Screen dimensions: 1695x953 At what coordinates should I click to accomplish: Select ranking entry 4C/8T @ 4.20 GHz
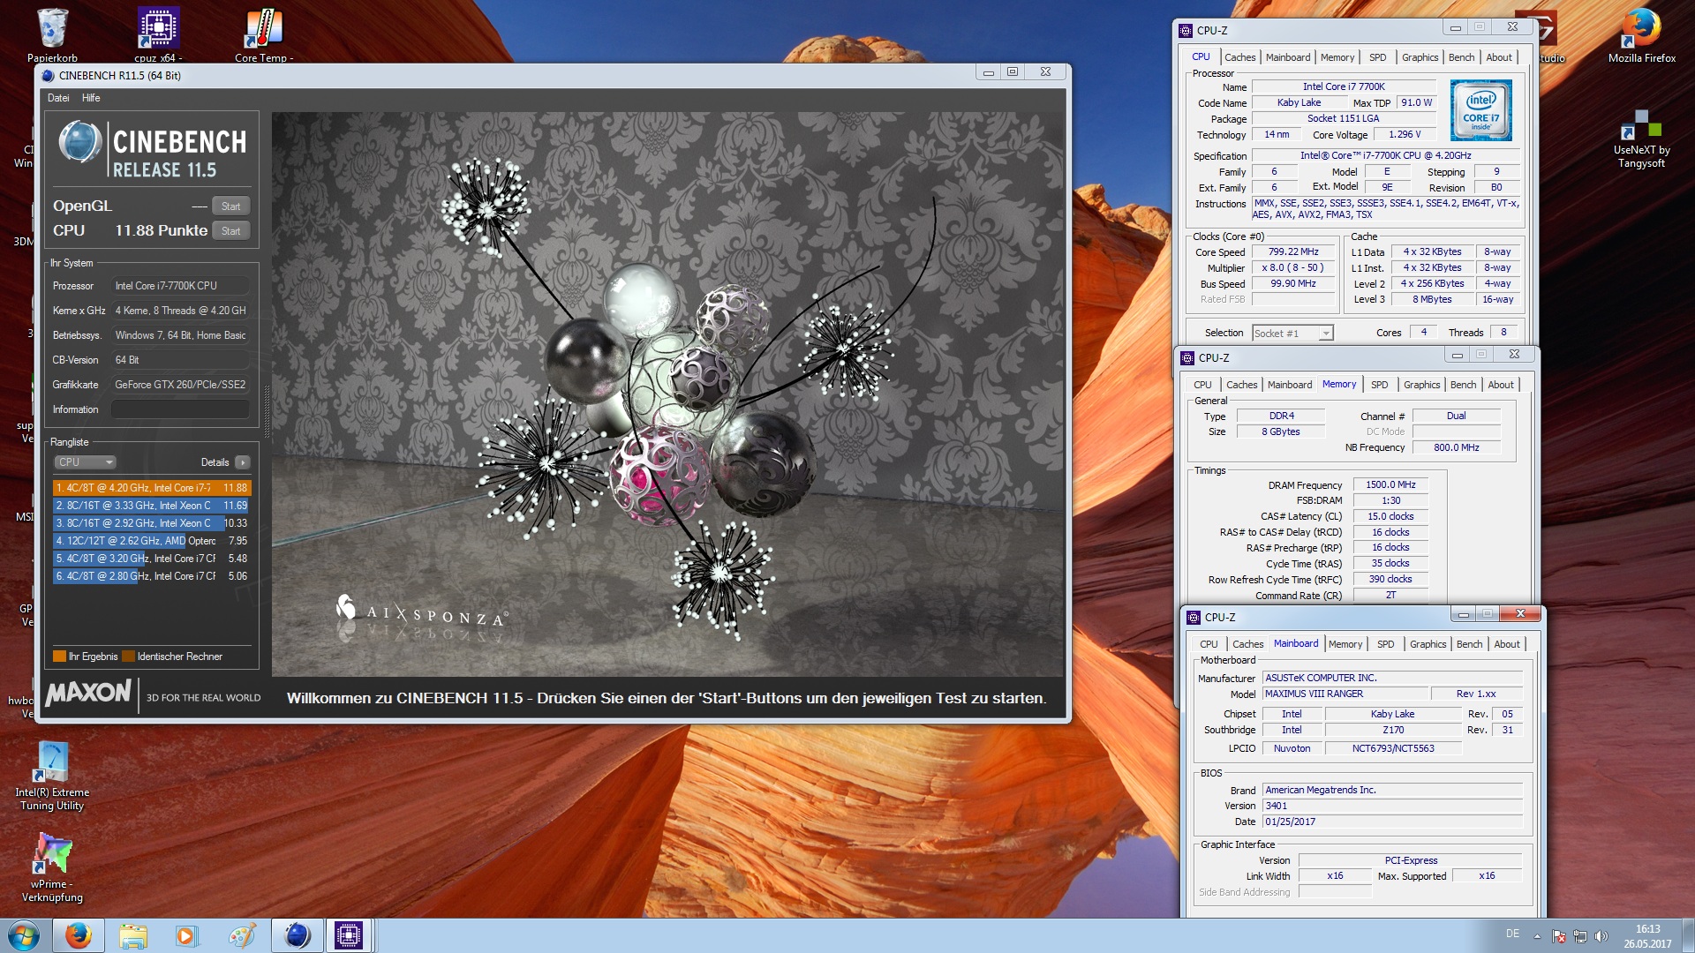coord(152,487)
